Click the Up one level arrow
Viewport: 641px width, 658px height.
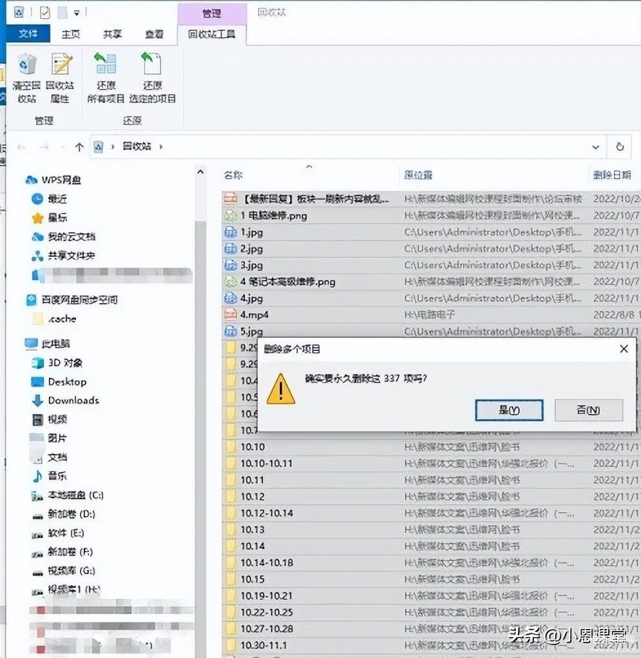(79, 147)
